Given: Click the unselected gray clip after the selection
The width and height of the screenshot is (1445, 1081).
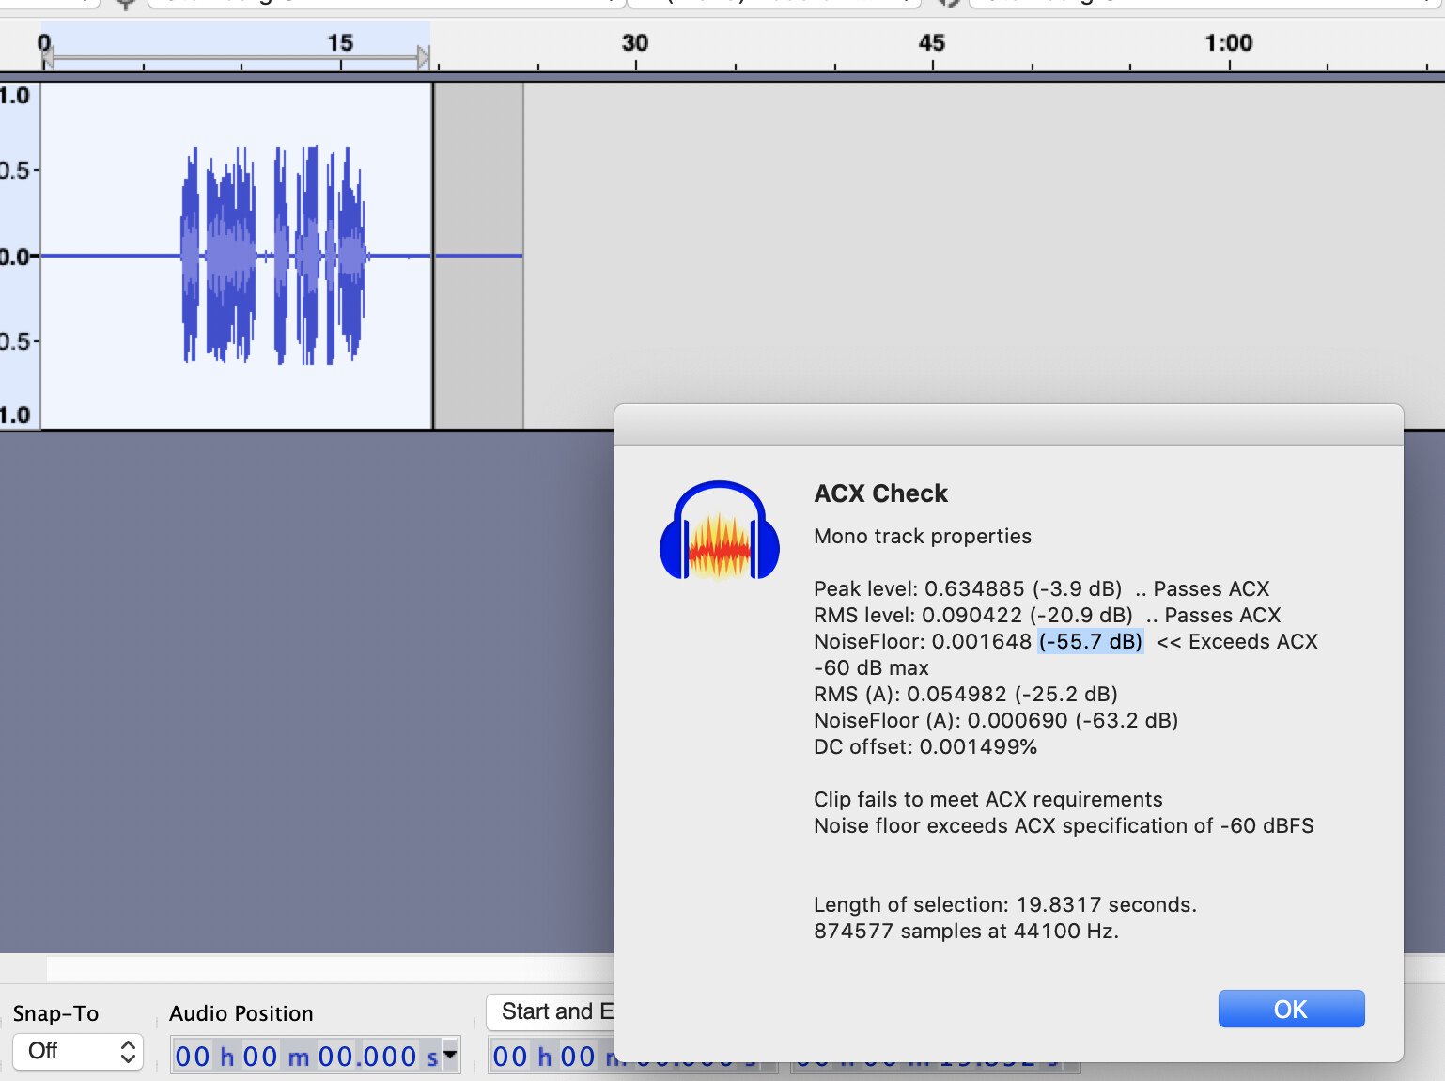Looking at the screenshot, I should [478, 256].
